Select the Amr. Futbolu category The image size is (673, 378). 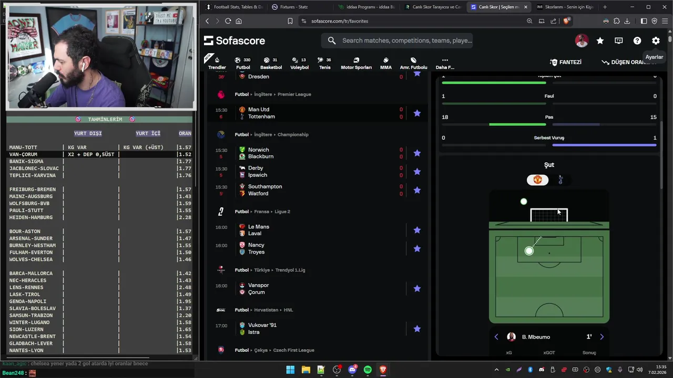point(413,63)
